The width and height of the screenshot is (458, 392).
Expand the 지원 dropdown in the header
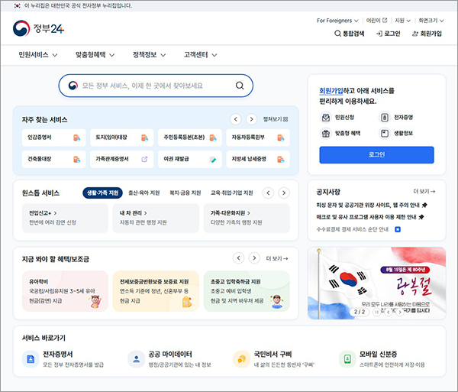[402, 21]
